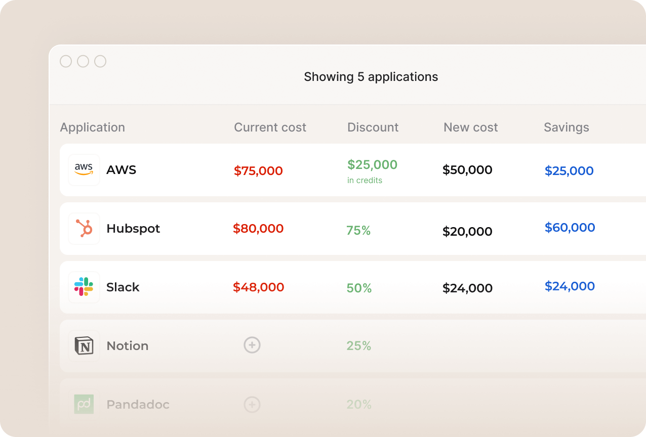Screen dimensions: 646x437
Task: Select the Hubspot application name
Action: point(133,229)
